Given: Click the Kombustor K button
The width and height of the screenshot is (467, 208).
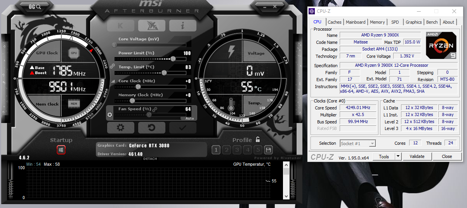Looking at the screenshot, I should [120, 26].
